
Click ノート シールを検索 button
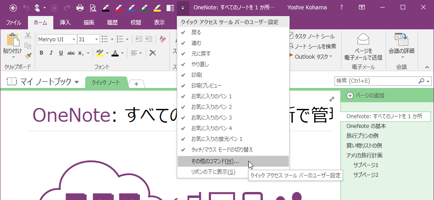click(312, 46)
